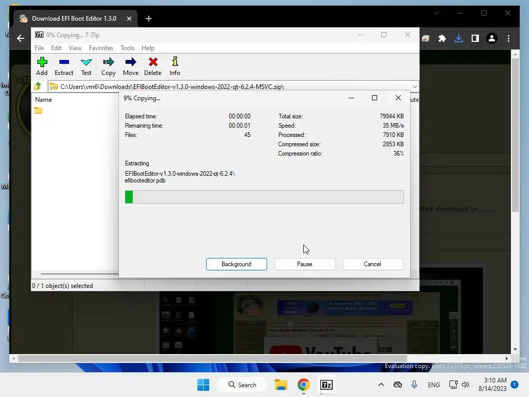Click network tray icon

coord(453,385)
